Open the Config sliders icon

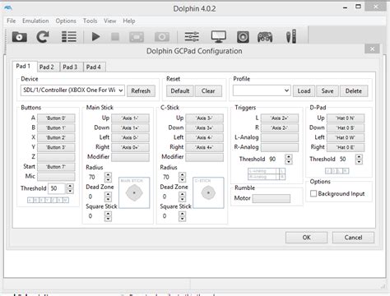coord(192,36)
